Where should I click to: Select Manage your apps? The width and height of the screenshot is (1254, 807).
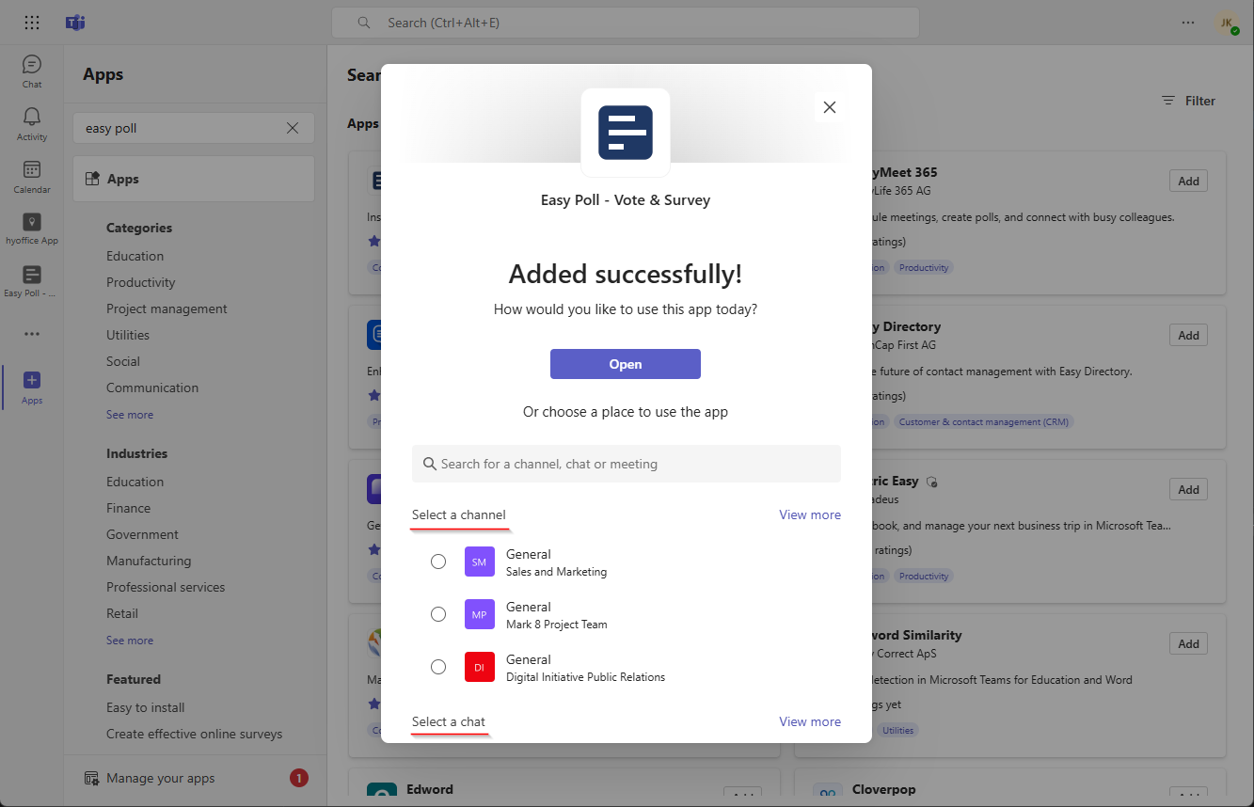click(x=160, y=778)
